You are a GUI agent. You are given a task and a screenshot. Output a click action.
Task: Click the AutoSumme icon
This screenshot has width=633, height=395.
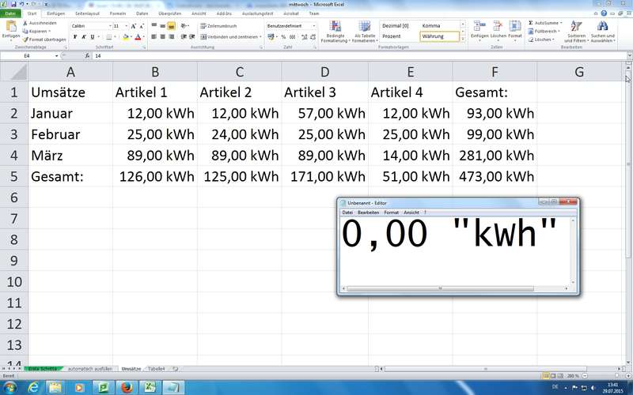pos(529,23)
